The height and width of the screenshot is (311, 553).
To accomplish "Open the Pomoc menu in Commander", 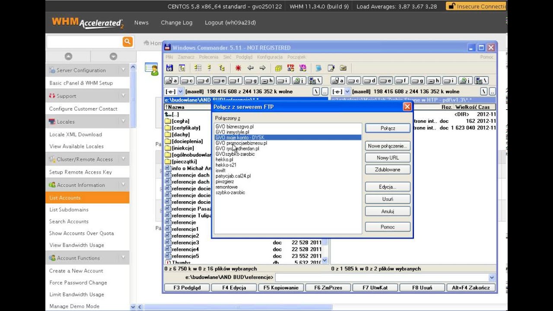I will pyautogui.click(x=486, y=57).
